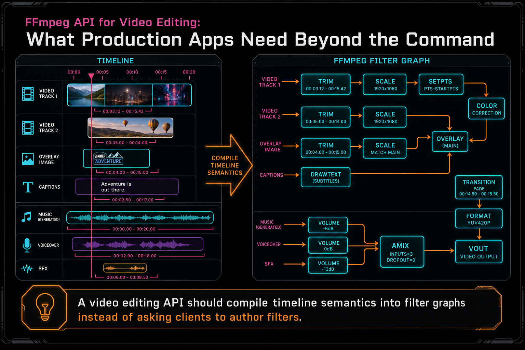Click the 00:05.00 – 00:14.00 range label under Video Track 2
525x350 pixels.
click(x=126, y=143)
